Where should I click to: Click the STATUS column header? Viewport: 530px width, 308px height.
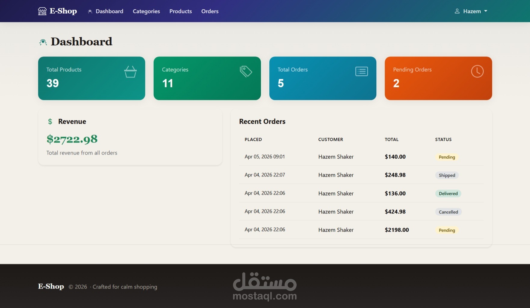pyautogui.click(x=443, y=139)
